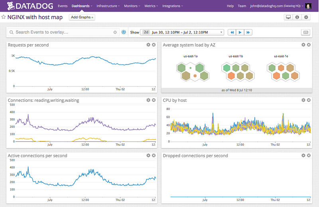This screenshot has width=319, height=207.
Task: Toggle live play button
Action: tap(240, 32)
